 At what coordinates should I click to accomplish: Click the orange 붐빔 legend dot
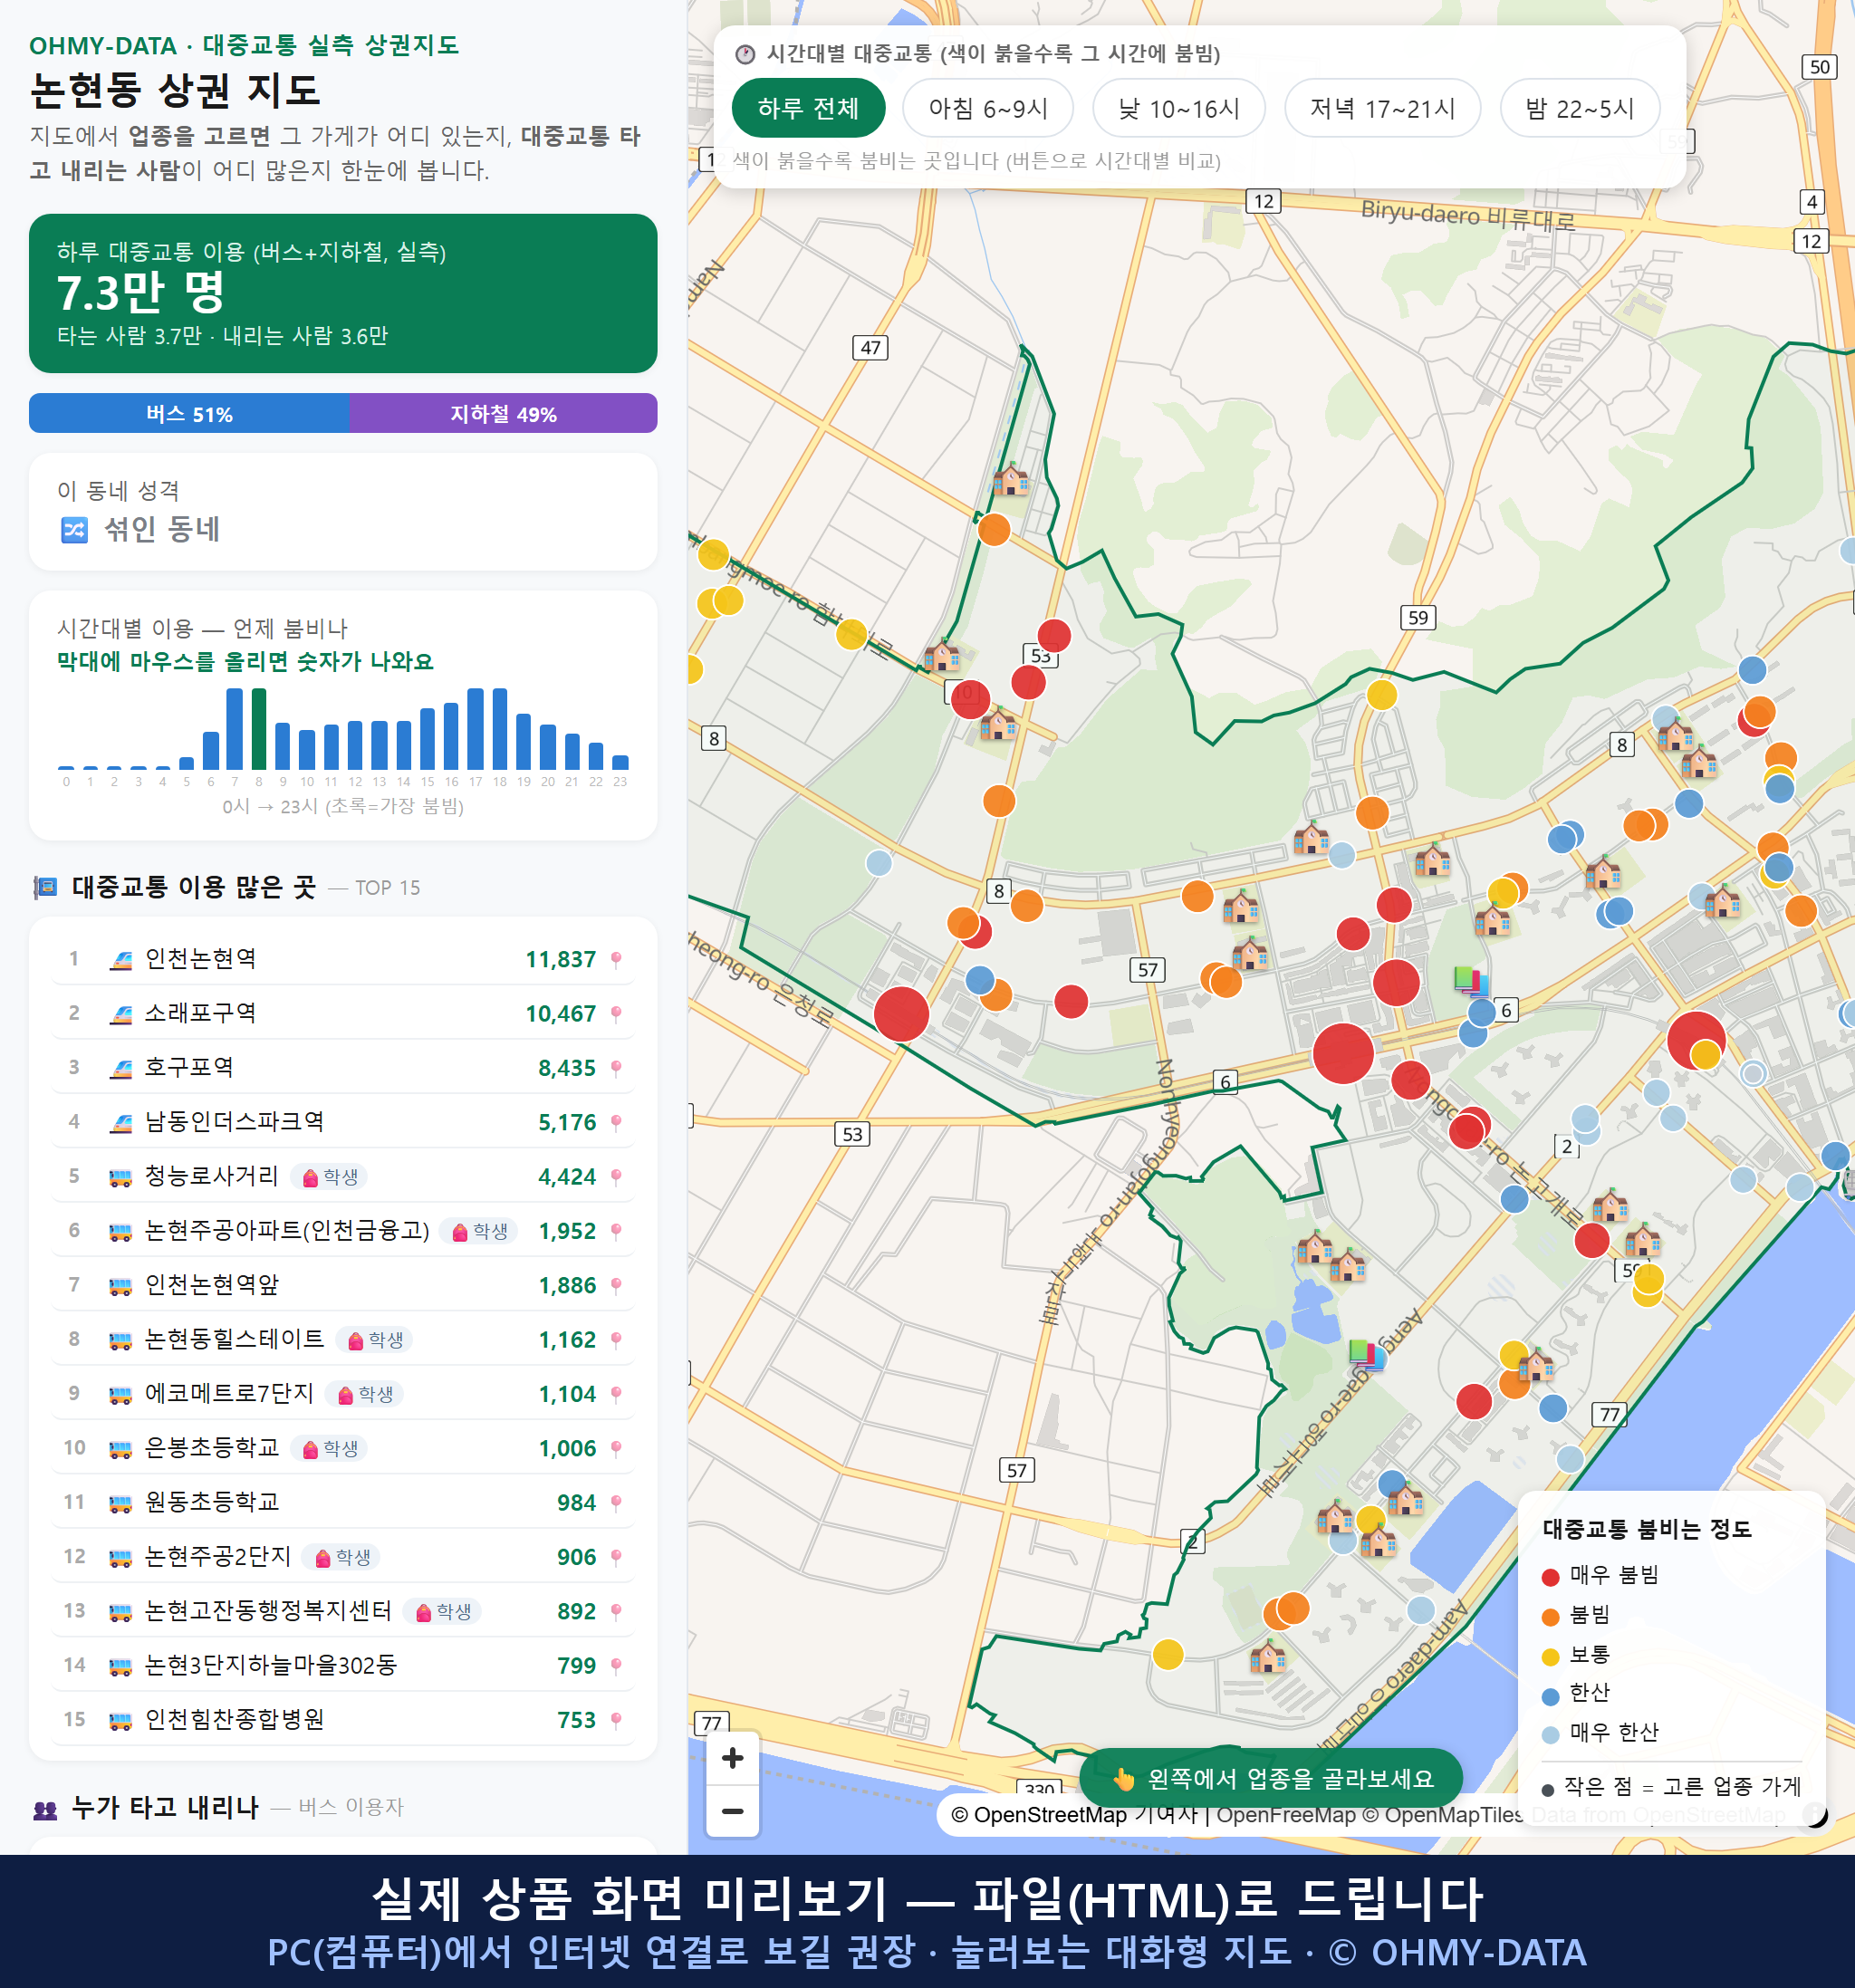1551,1617
